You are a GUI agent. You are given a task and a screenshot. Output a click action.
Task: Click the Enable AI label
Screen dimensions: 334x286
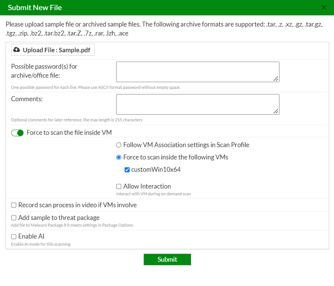coord(31,236)
